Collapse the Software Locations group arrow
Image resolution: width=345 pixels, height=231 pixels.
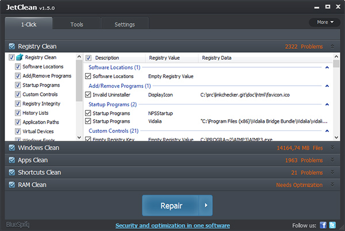coord(327,67)
